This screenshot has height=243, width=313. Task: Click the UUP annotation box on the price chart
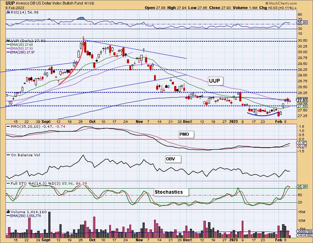(x=215, y=81)
